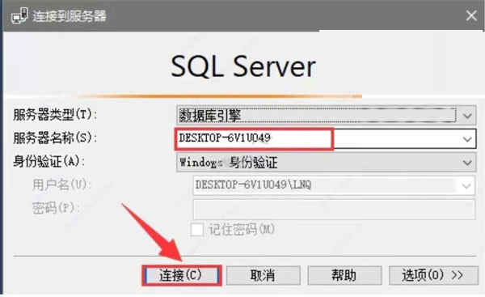Image resolution: width=485 pixels, height=297 pixels.
Task: Toggle the 记住密码 checkbox
Action: click(x=196, y=230)
